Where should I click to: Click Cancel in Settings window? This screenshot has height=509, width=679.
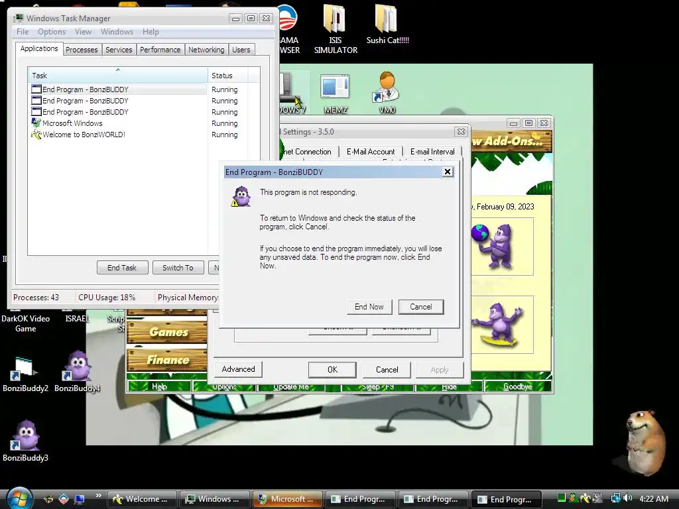387,370
